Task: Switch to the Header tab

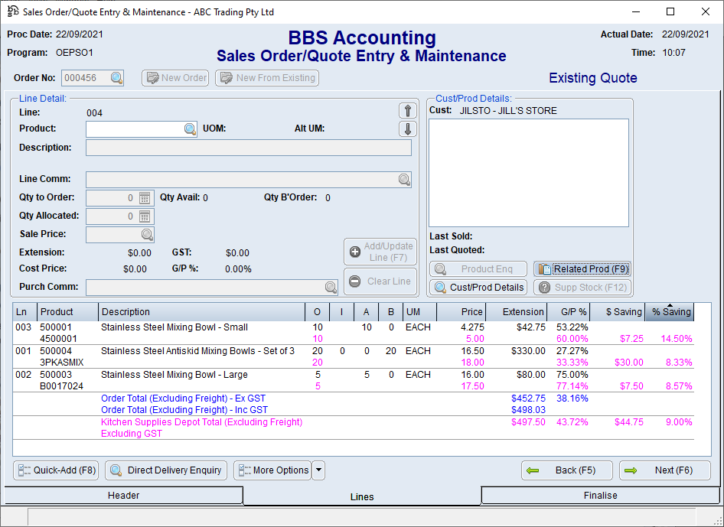Action: (123, 496)
